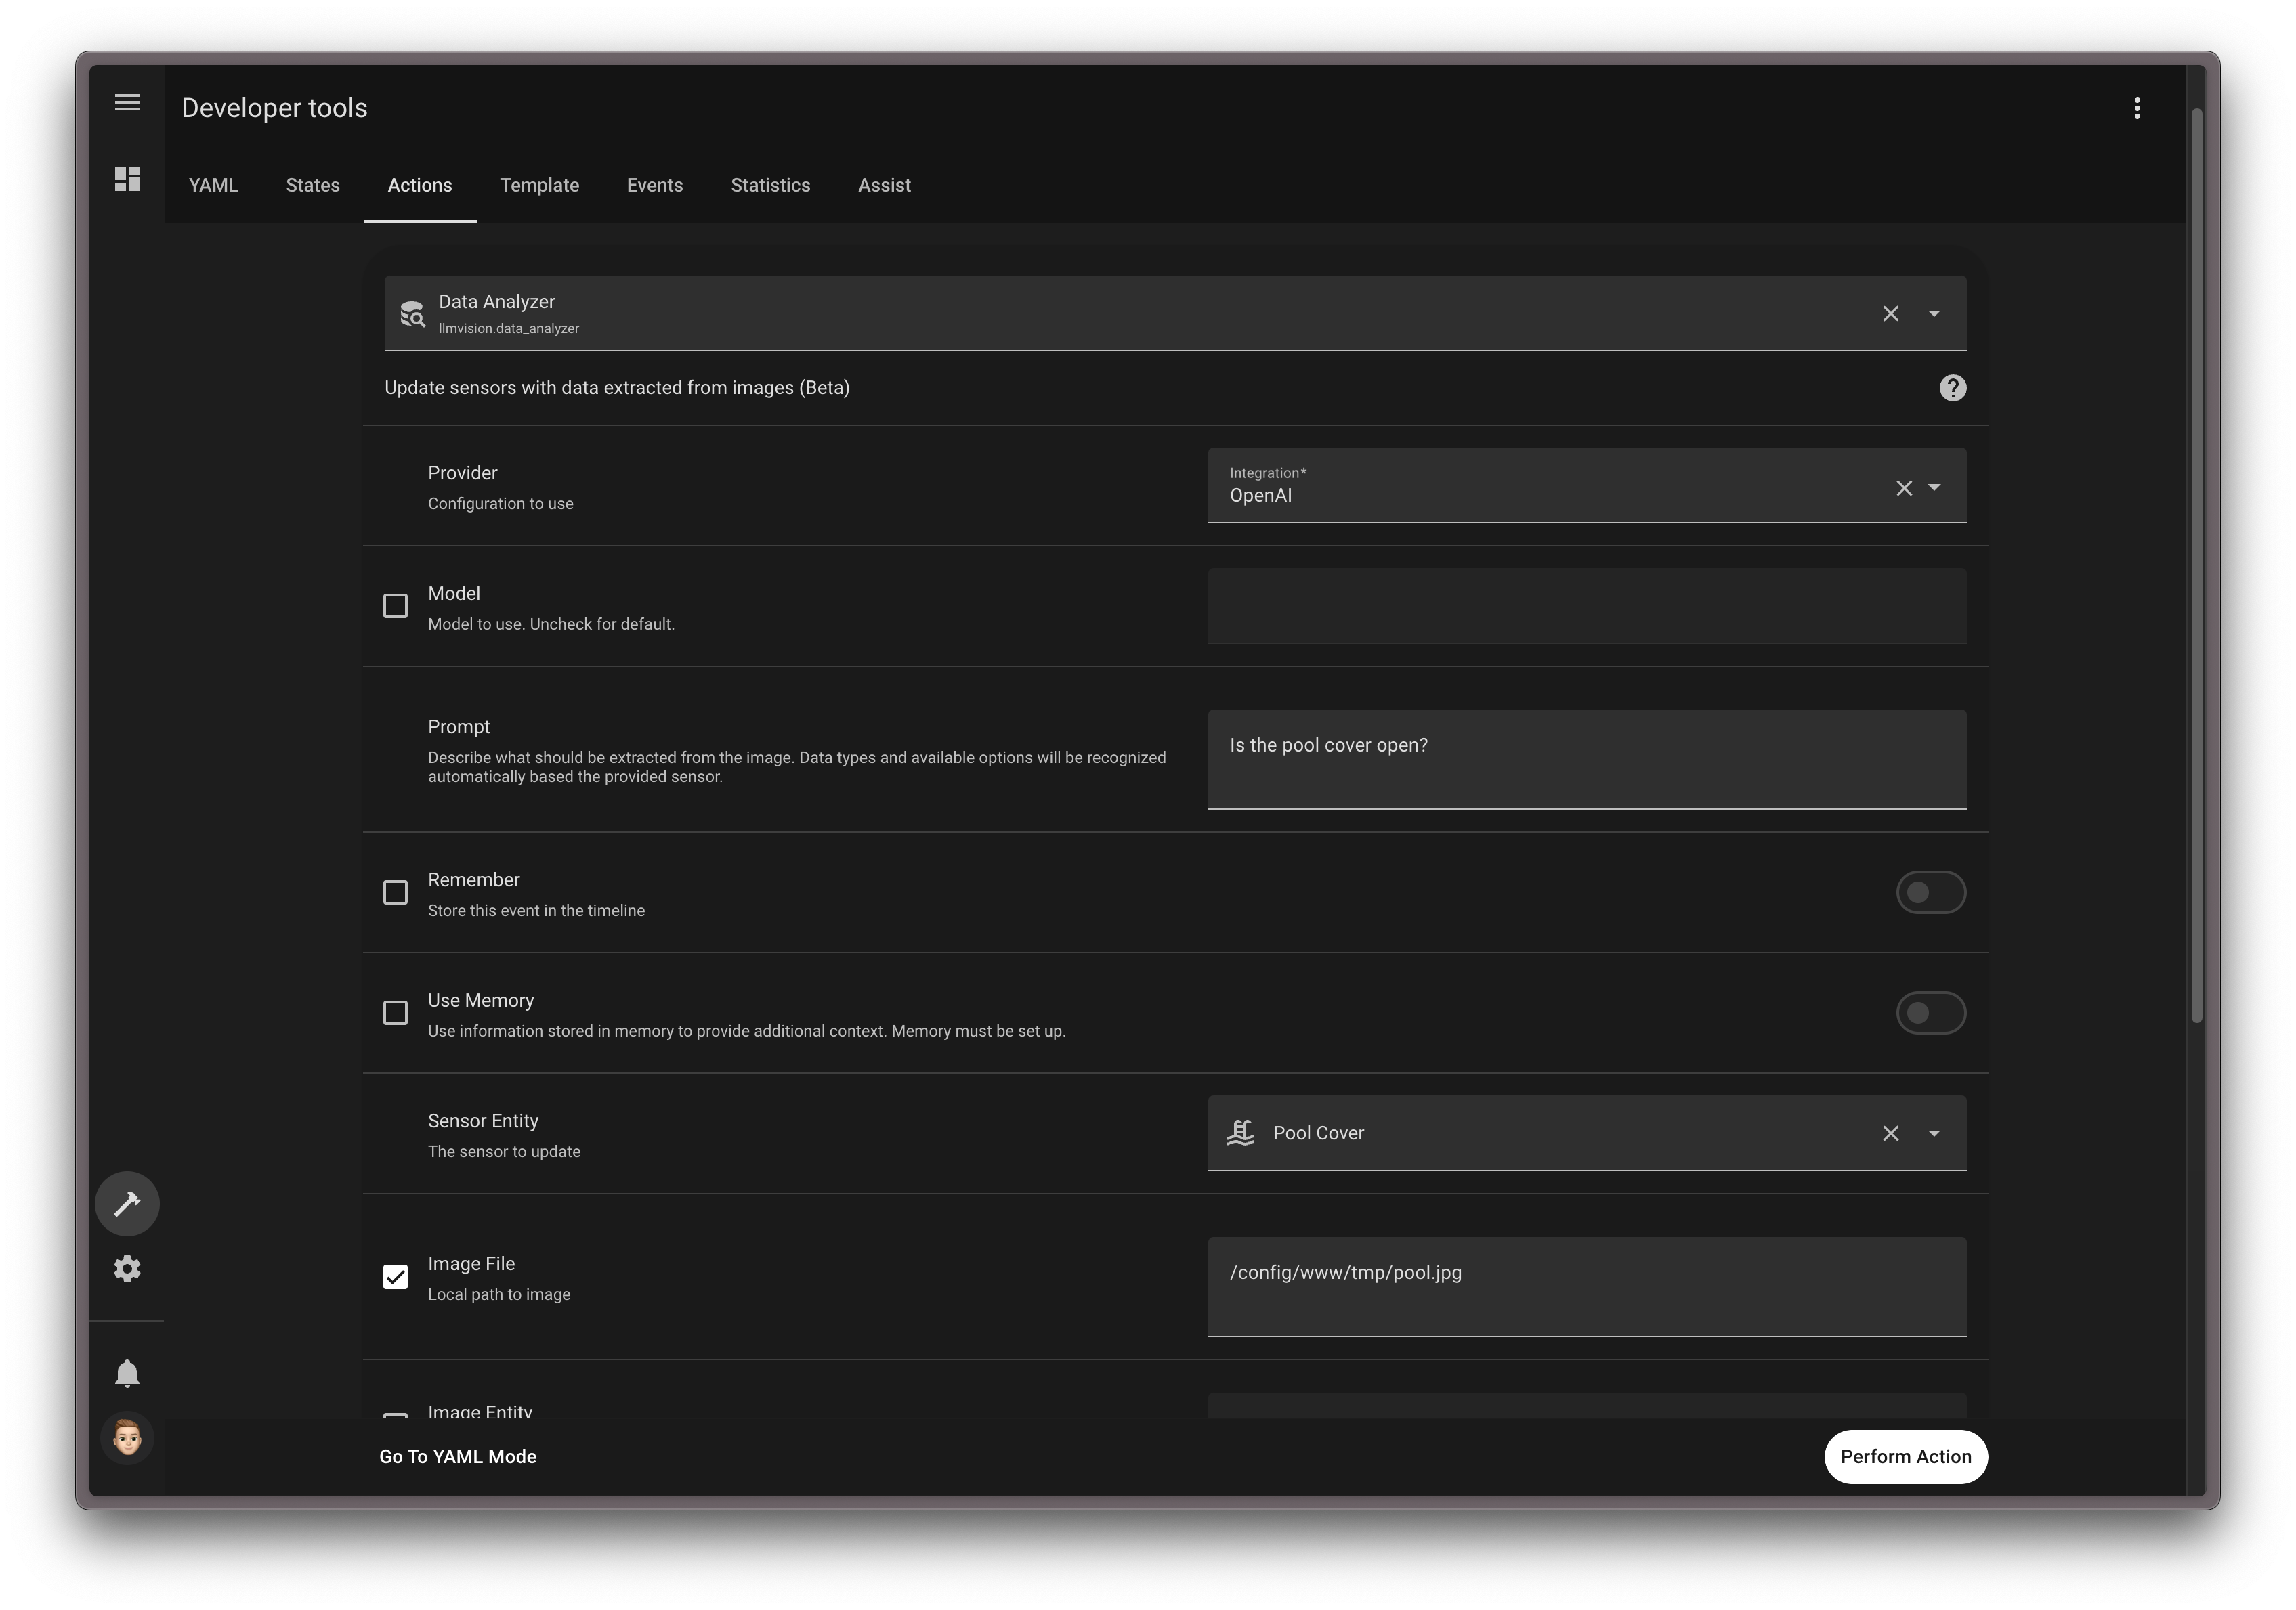Viewport: 2296px width, 1610px height.
Task: Click the 'Developer tools' page title
Action: pyautogui.click(x=274, y=108)
